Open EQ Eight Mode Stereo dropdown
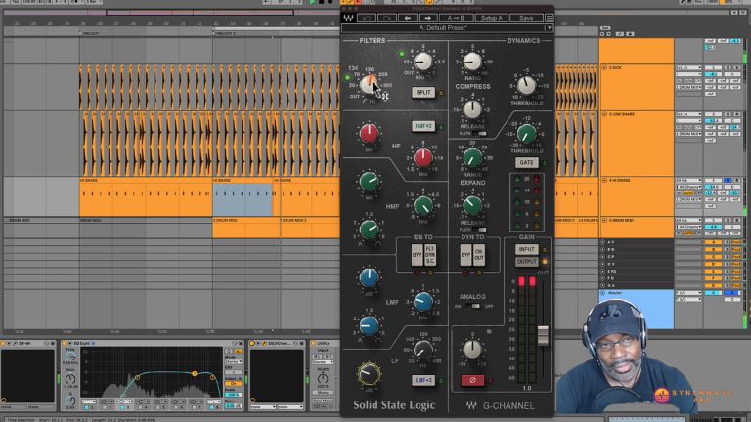Viewport: 751px width, 422px height. 233,362
